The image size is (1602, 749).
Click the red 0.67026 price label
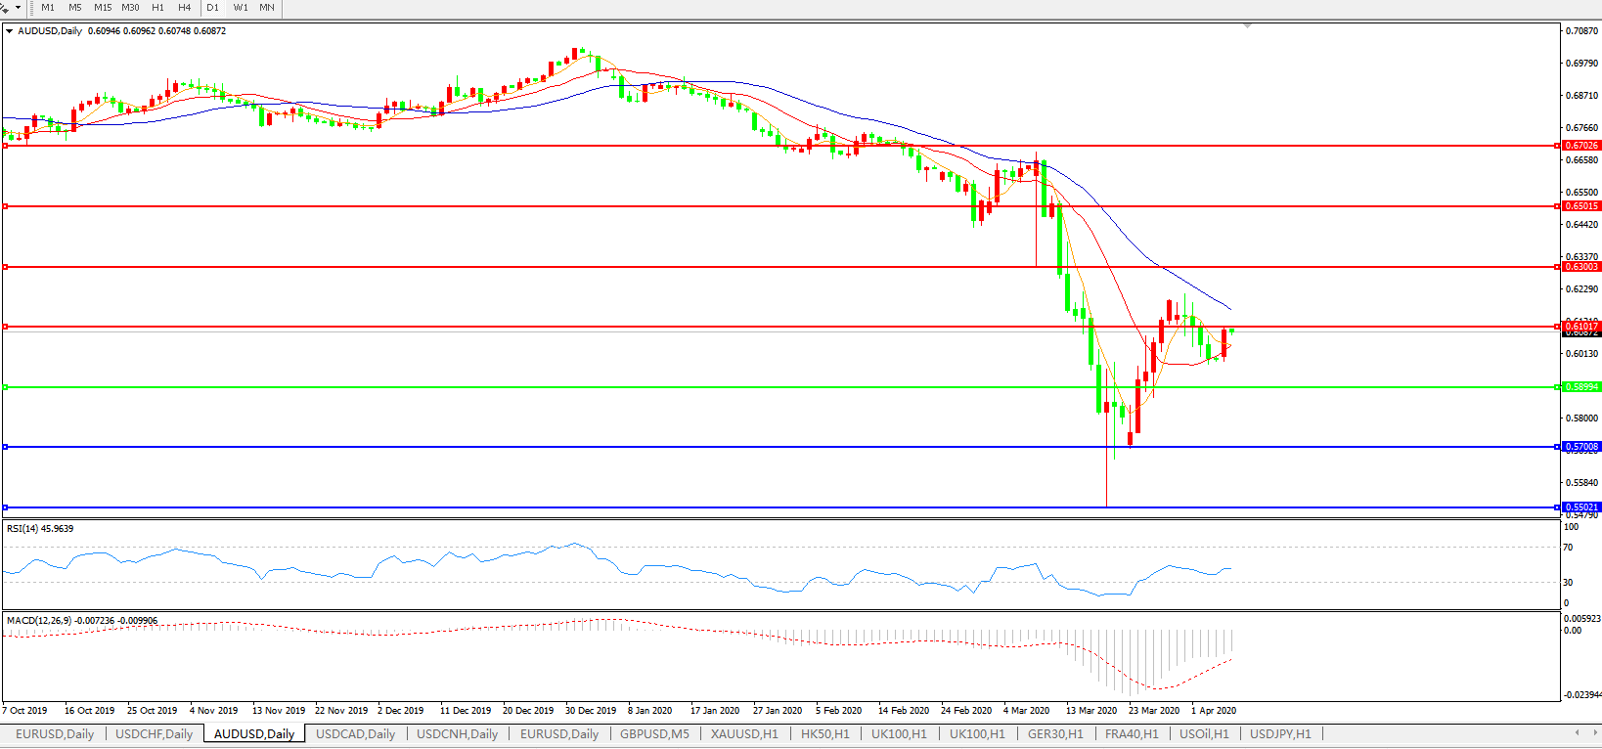(x=1580, y=146)
